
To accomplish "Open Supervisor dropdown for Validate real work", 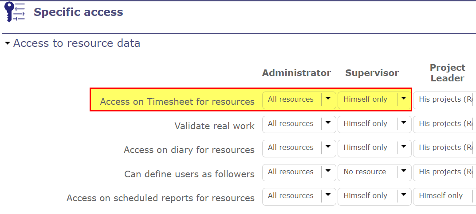I will tap(403, 124).
